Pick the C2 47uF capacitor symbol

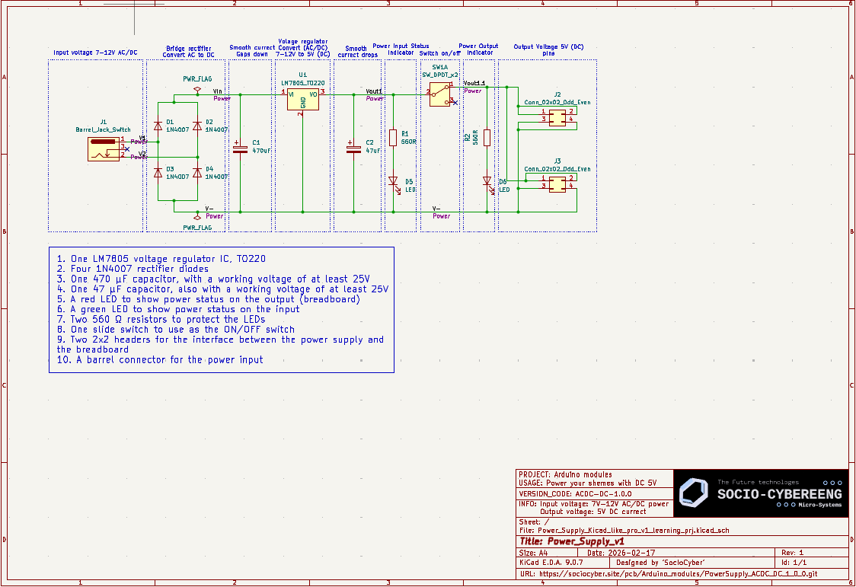(353, 148)
